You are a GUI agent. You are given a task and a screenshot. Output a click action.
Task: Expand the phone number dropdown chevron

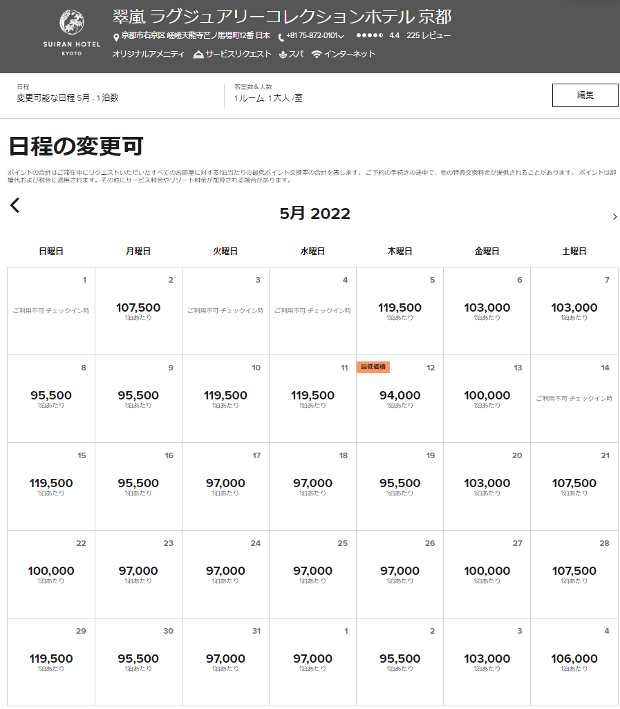pyautogui.click(x=341, y=37)
